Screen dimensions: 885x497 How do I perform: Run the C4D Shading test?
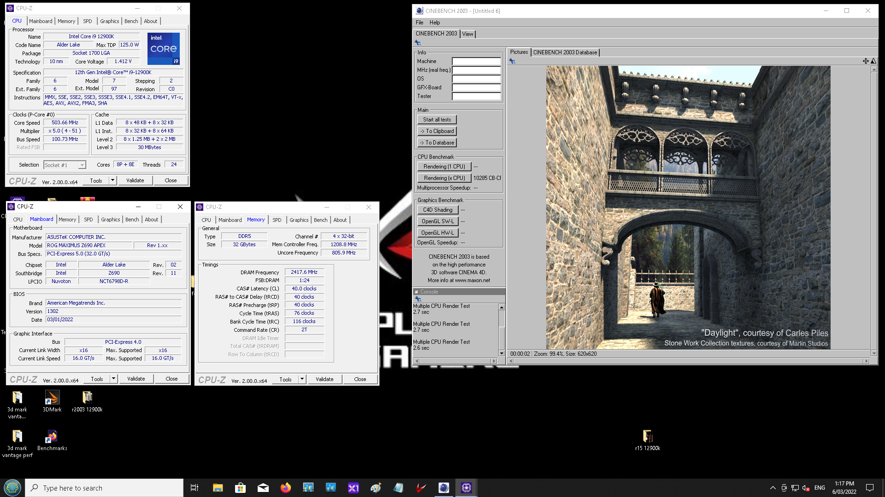click(438, 210)
